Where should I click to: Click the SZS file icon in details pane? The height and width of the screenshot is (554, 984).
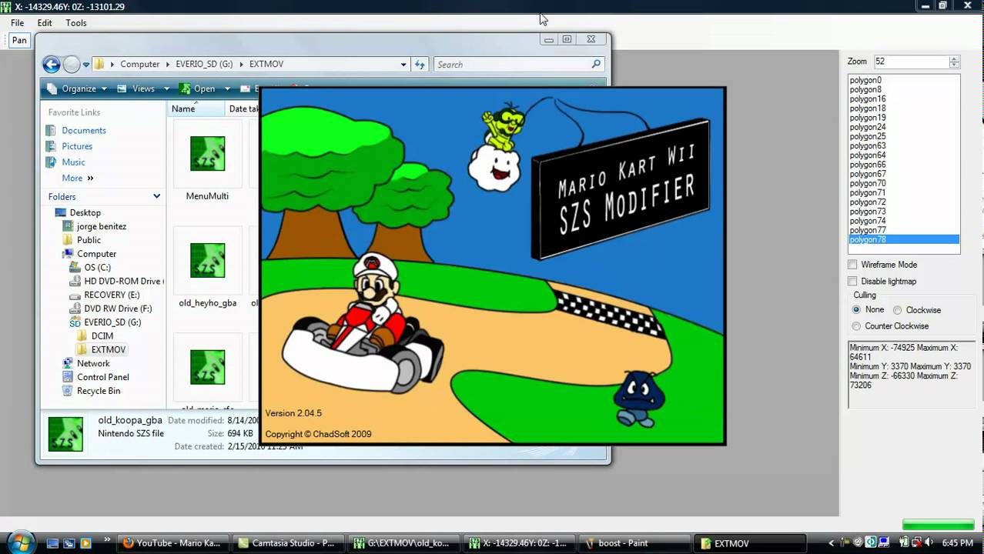click(65, 434)
